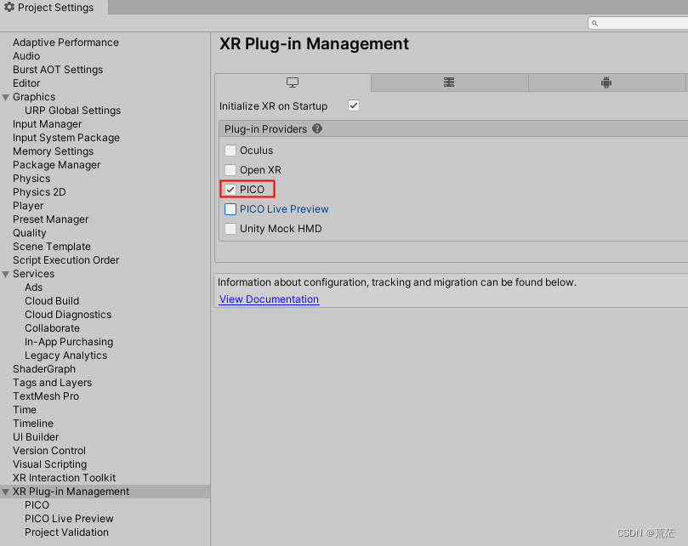Select PICO Live Preview in sidebar
This screenshot has width=688, height=546.
70,519
